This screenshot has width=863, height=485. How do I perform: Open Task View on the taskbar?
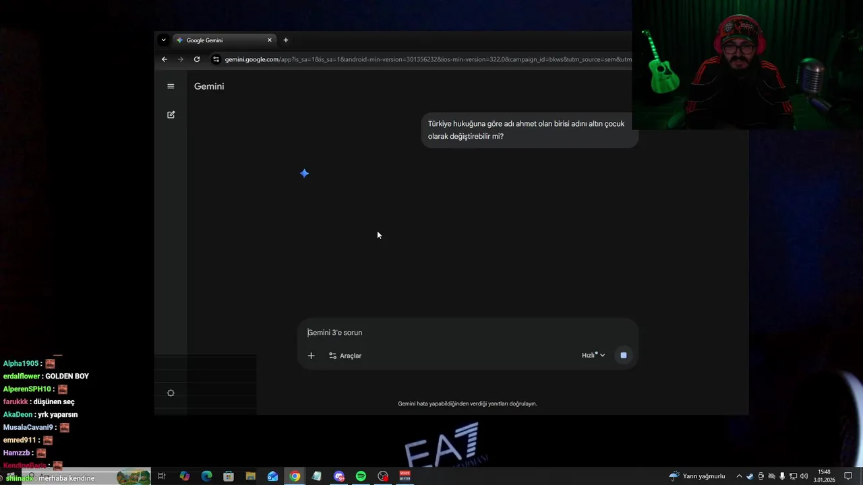162,476
